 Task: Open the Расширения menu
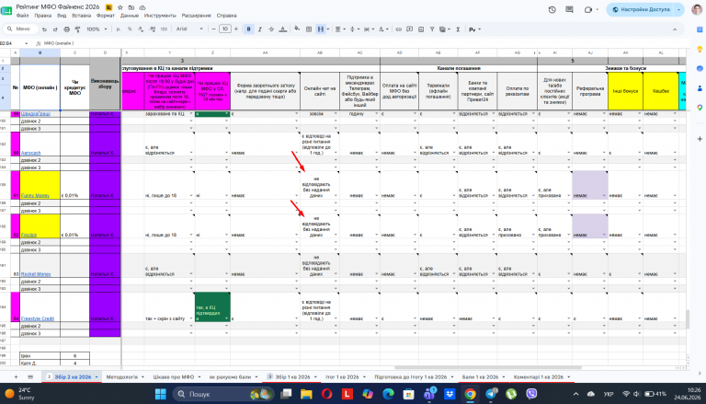coord(197,16)
